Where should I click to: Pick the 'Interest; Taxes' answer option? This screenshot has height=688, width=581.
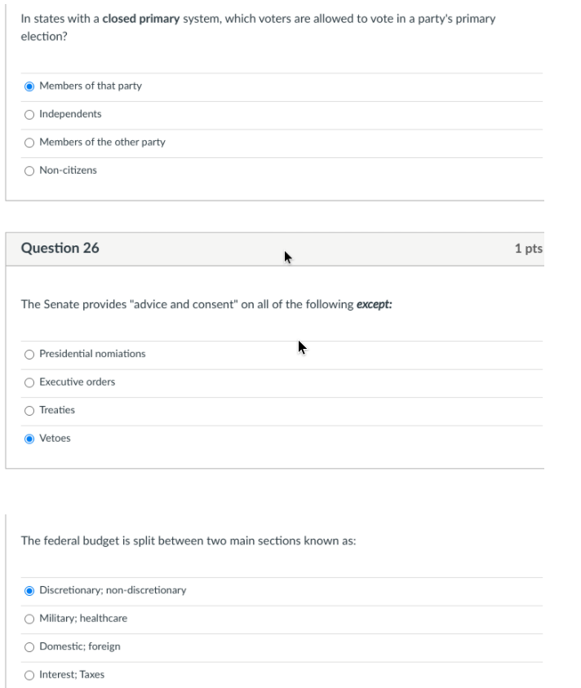coord(30,675)
